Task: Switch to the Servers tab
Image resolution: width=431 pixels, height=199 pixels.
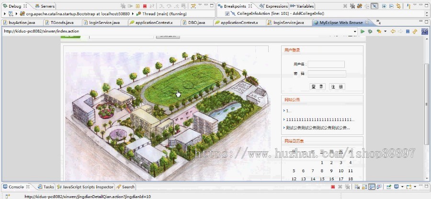Action: 45,6
